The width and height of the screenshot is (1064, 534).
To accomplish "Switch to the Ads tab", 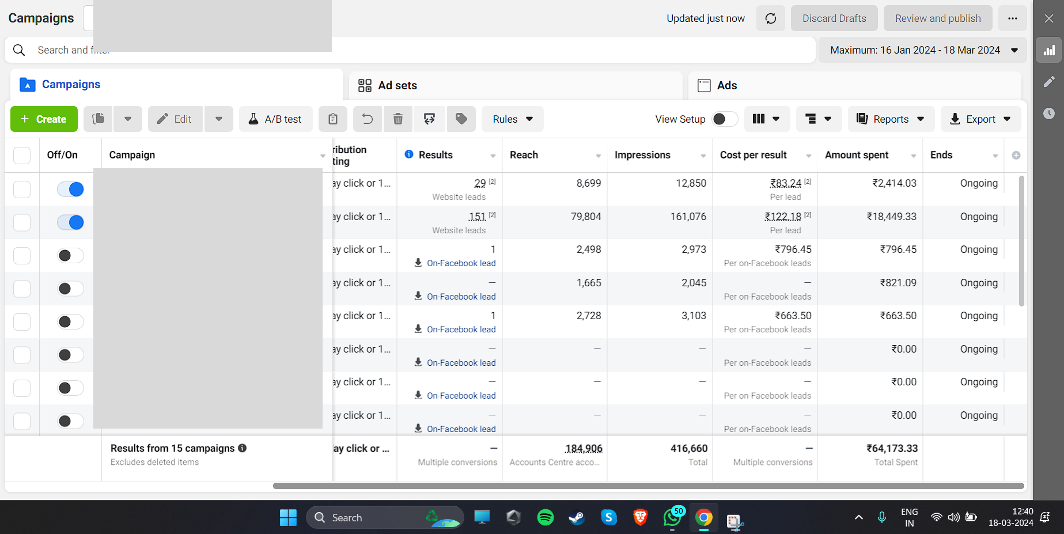I will 726,85.
